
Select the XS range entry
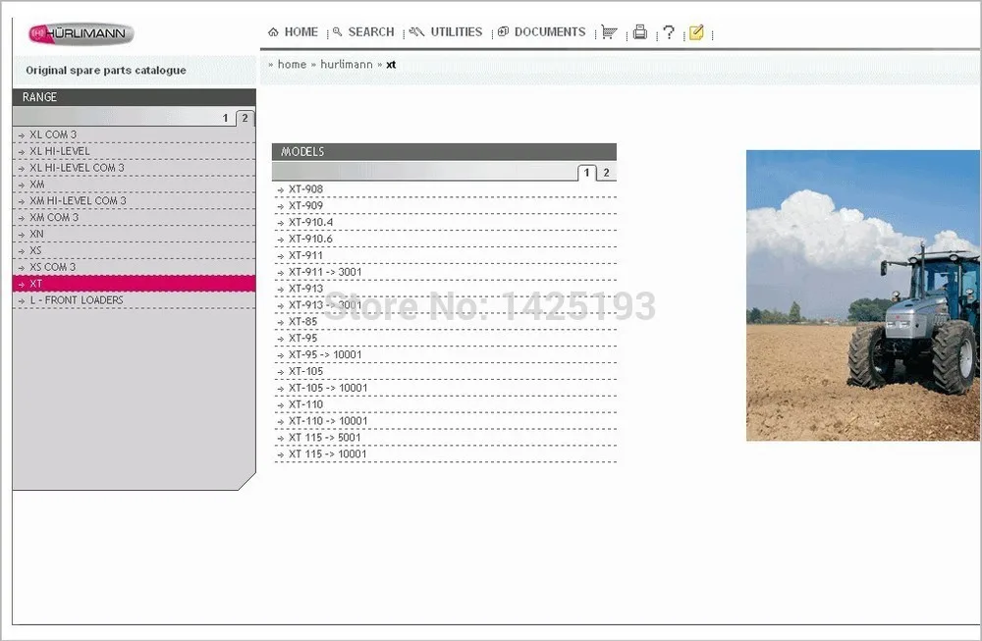tap(134, 250)
